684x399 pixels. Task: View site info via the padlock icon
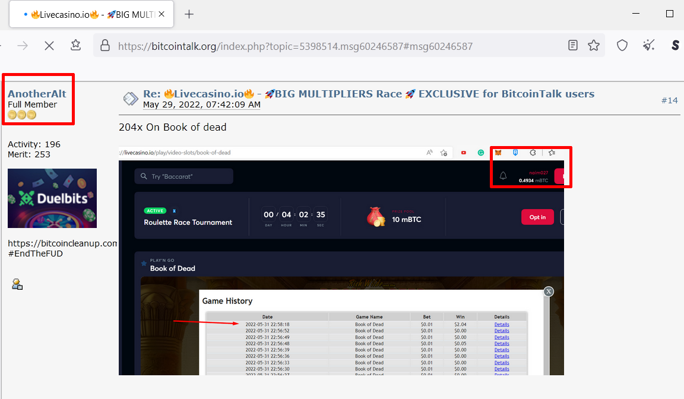pos(105,45)
